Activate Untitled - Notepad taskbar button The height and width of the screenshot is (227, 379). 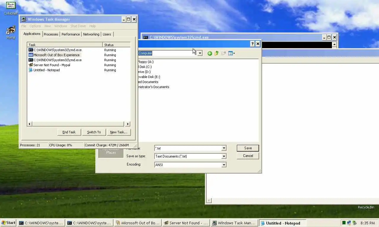[x=282, y=223]
